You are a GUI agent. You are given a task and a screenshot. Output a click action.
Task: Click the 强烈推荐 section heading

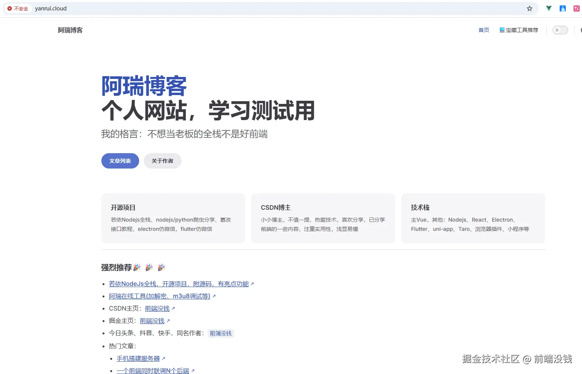(133, 267)
